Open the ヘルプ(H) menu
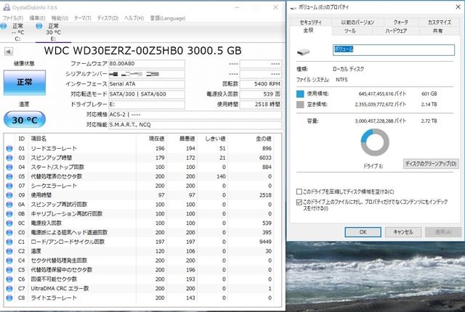The width and height of the screenshot is (465, 312). (134, 18)
